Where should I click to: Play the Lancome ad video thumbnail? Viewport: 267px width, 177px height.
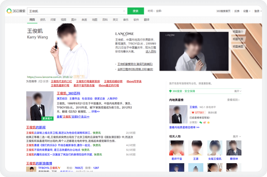click(194, 51)
